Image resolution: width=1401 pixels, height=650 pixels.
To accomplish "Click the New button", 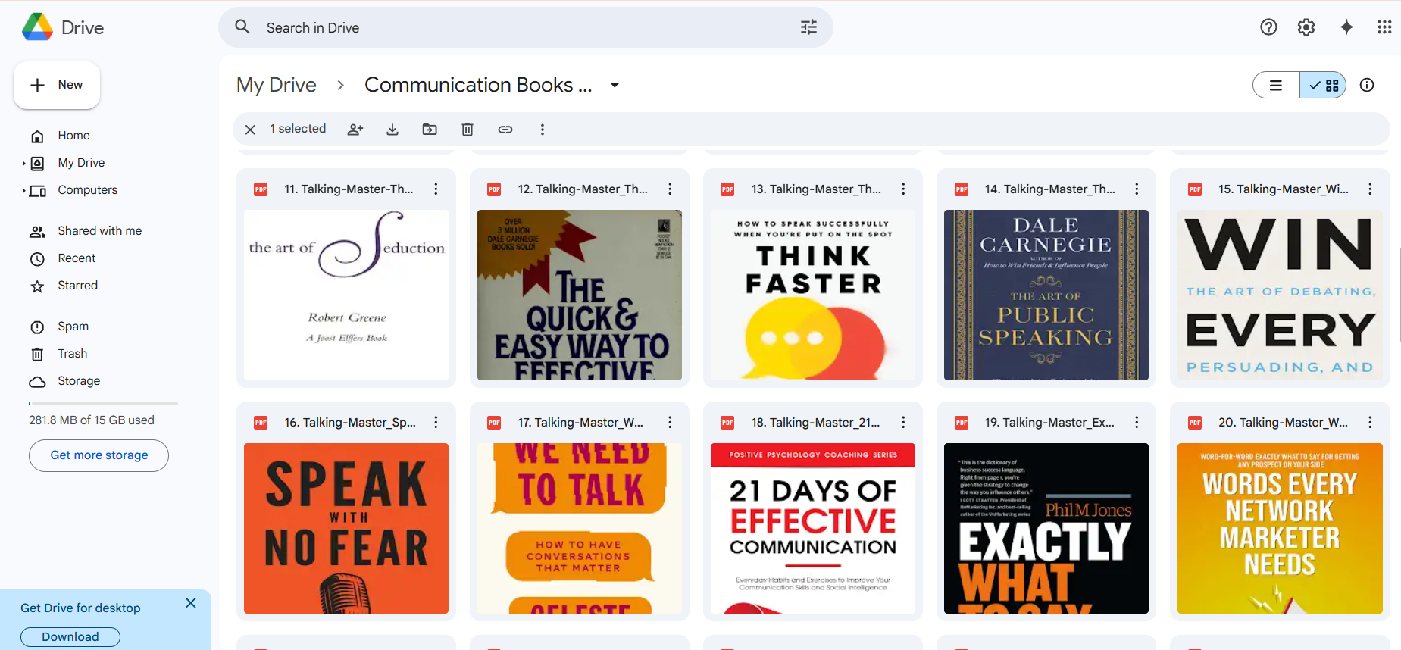I will click(57, 85).
